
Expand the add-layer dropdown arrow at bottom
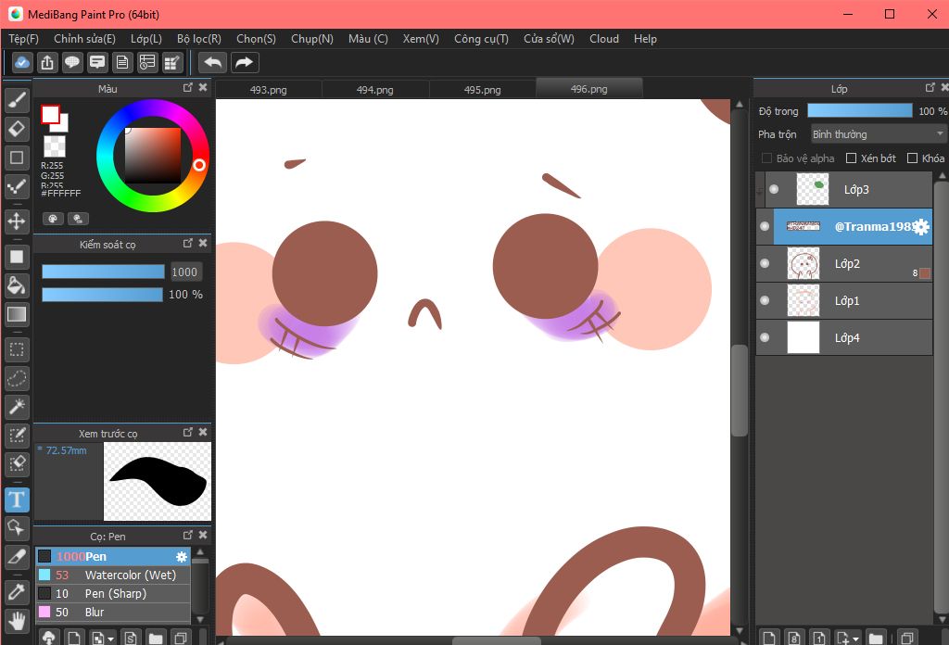854,638
